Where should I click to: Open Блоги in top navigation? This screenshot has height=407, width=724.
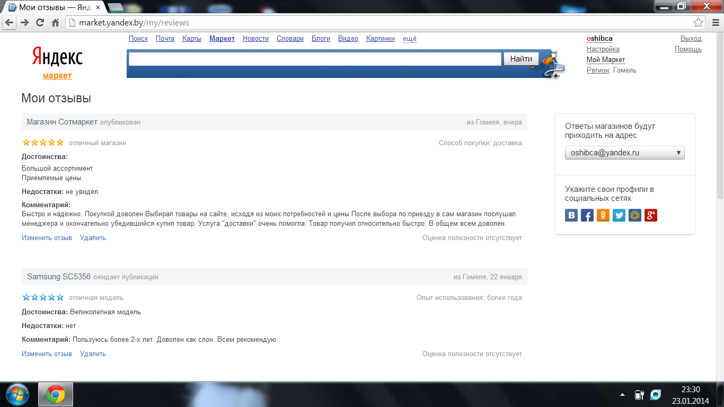pos(321,39)
